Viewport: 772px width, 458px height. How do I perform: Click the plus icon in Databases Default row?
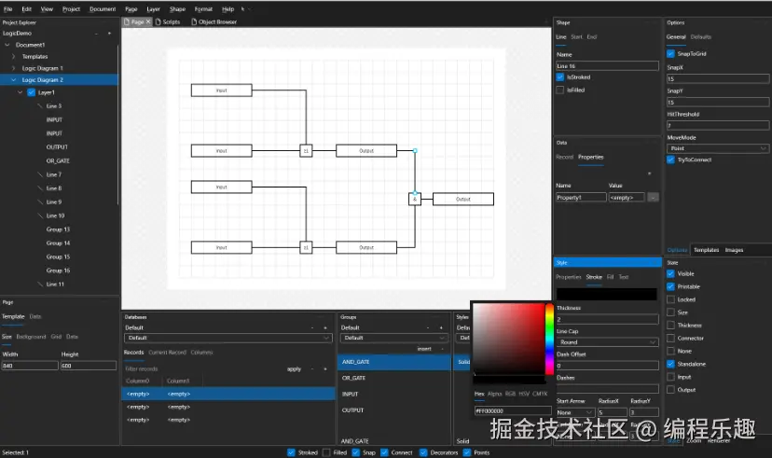click(325, 327)
